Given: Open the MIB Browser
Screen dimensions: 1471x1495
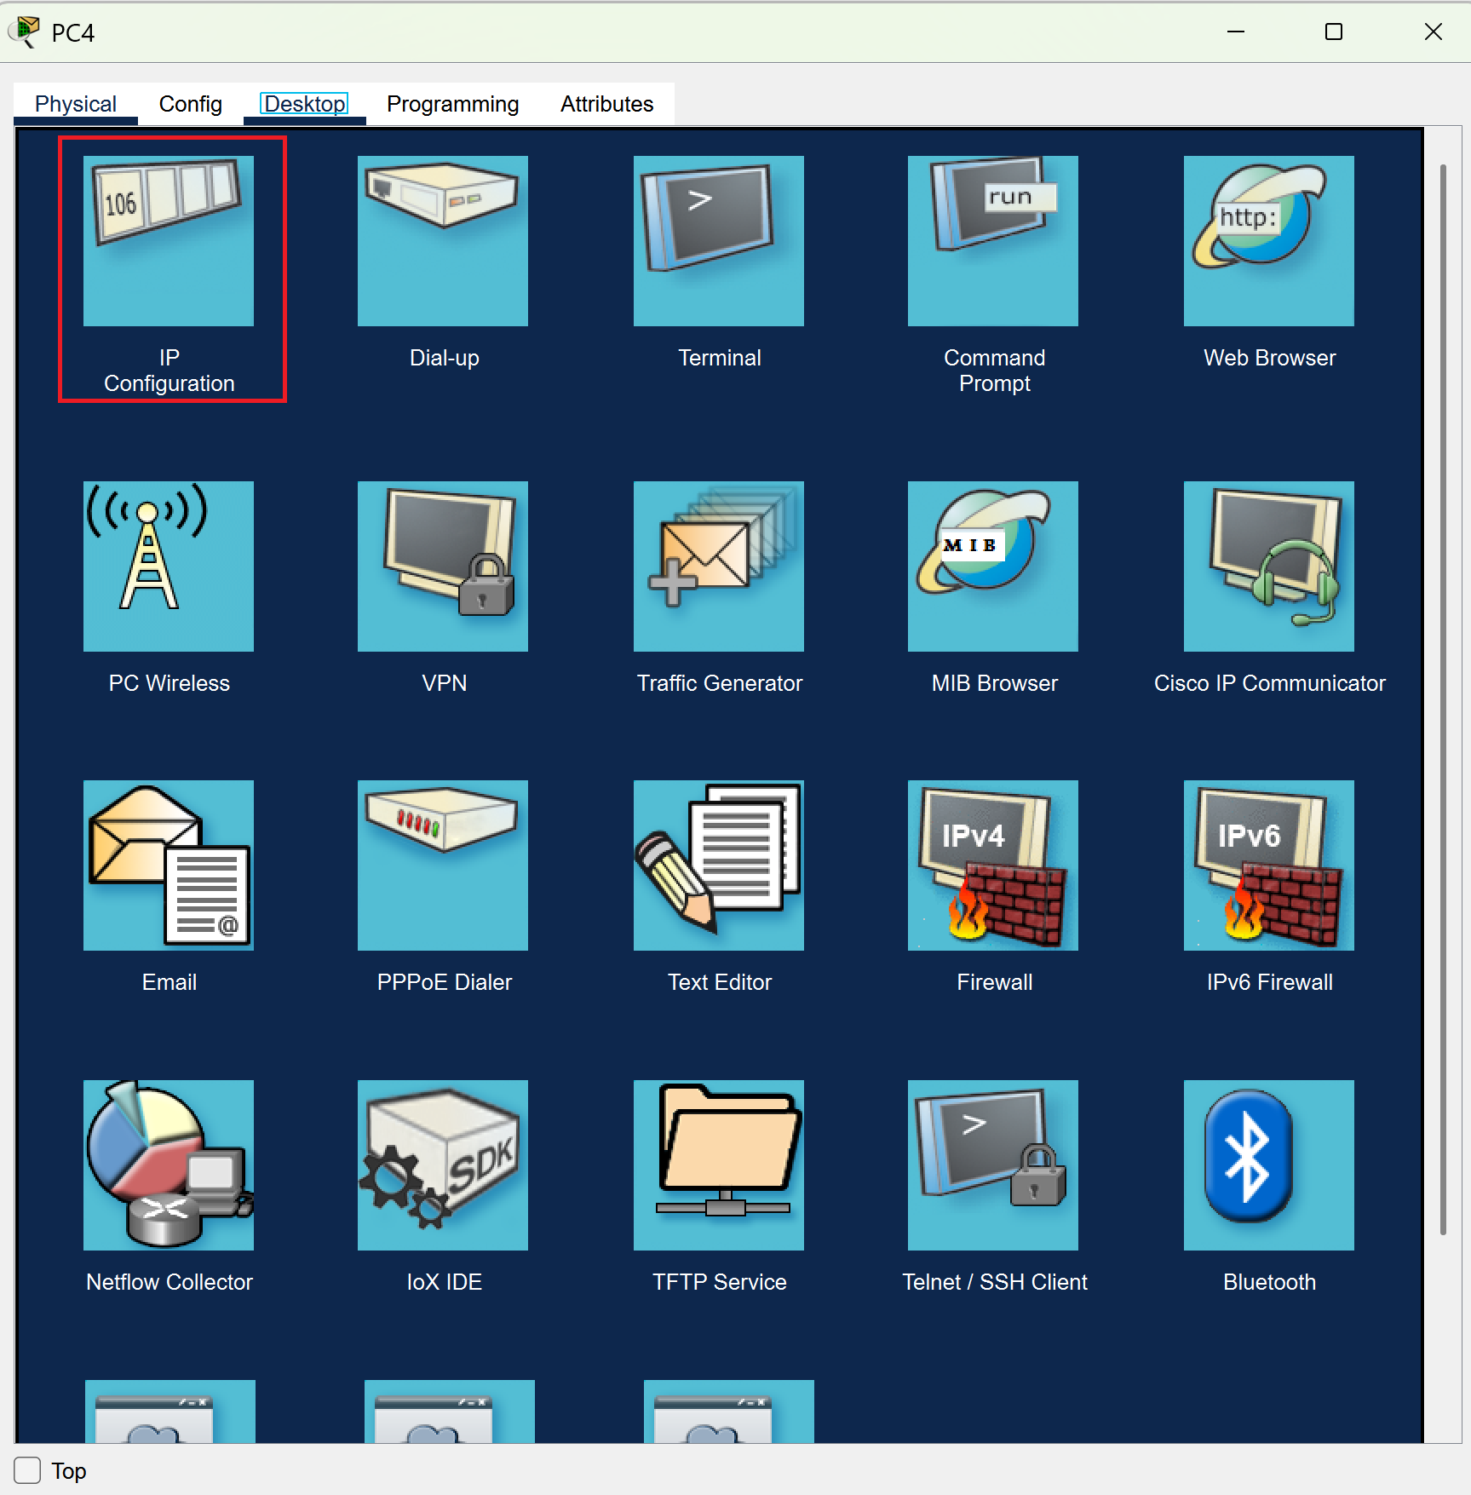Looking at the screenshot, I should [x=993, y=566].
